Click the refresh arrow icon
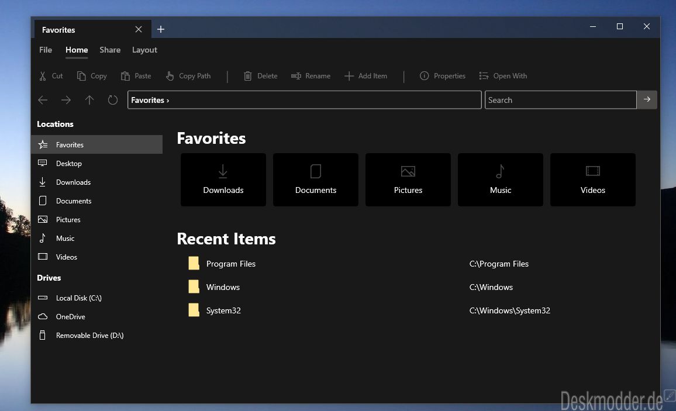This screenshot has height=411, width=676. [x=113, y=100]
